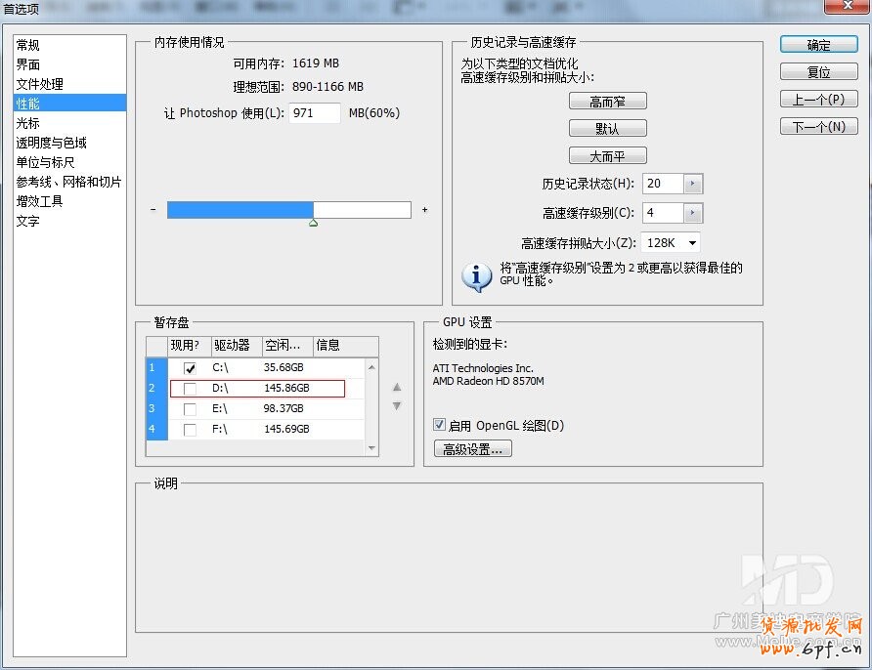872x670 pixels.
Task: Enable the F:\ drive as scratch disk
Action: (x=192, y=428)
